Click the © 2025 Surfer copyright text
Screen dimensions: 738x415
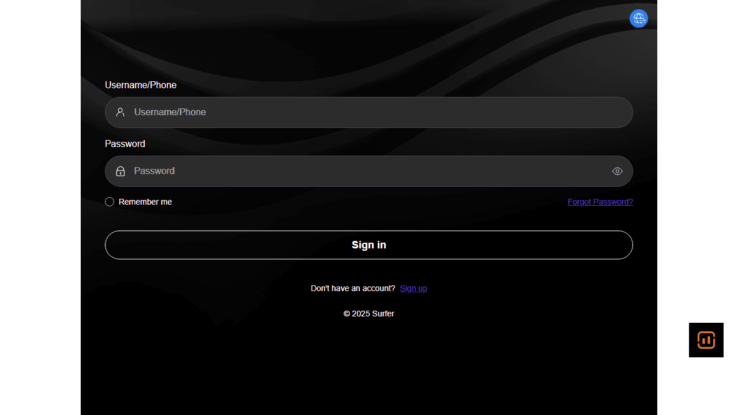(368, 314)
